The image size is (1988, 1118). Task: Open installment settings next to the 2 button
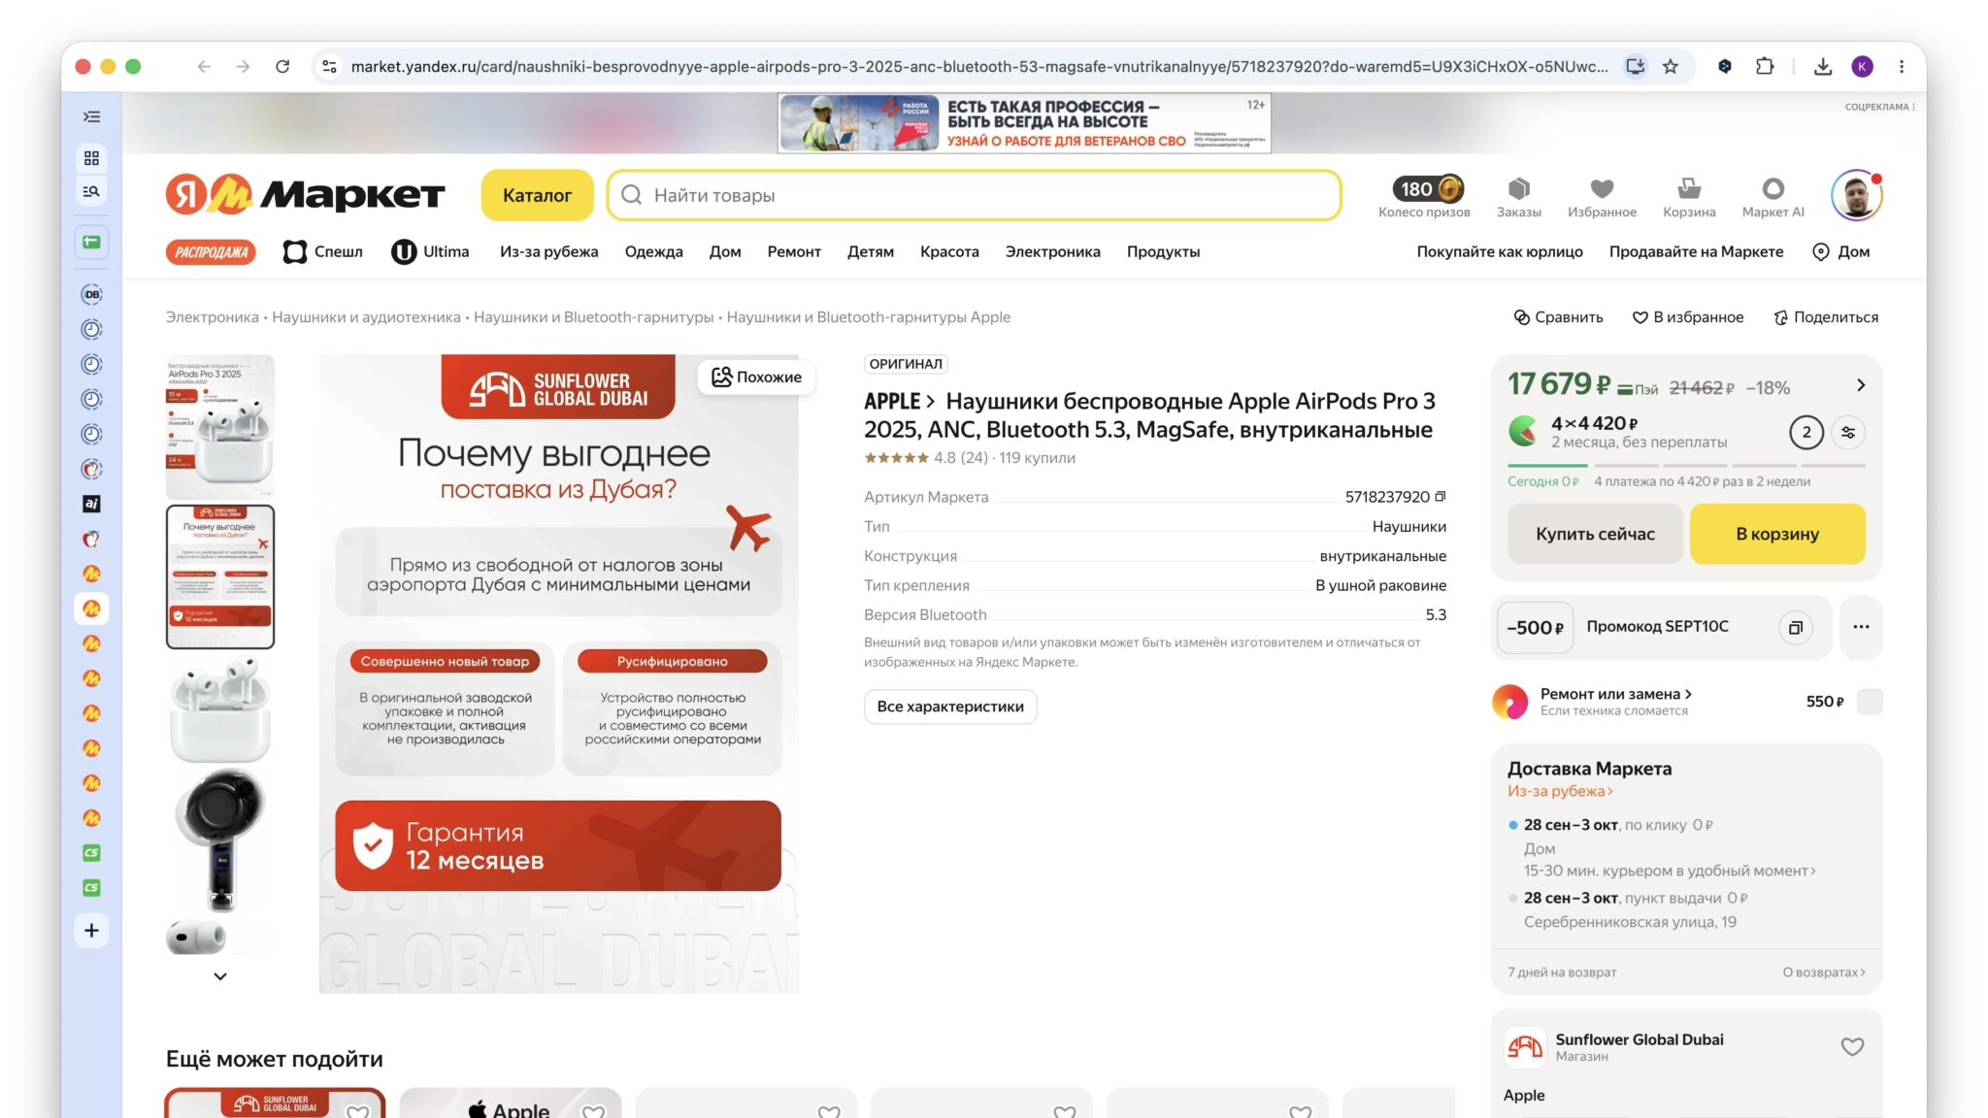point(1848,433)
